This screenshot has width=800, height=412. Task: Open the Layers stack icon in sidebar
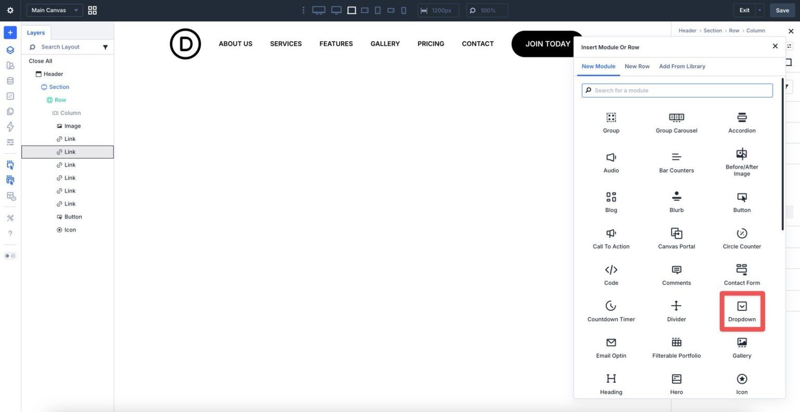pyautogui.click(x=10, y=50)
